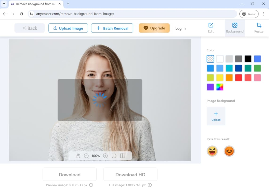This screenshot has width=269, height=189.
Task: Click the Upgrade crown button
Action: (x=154, y=28)
